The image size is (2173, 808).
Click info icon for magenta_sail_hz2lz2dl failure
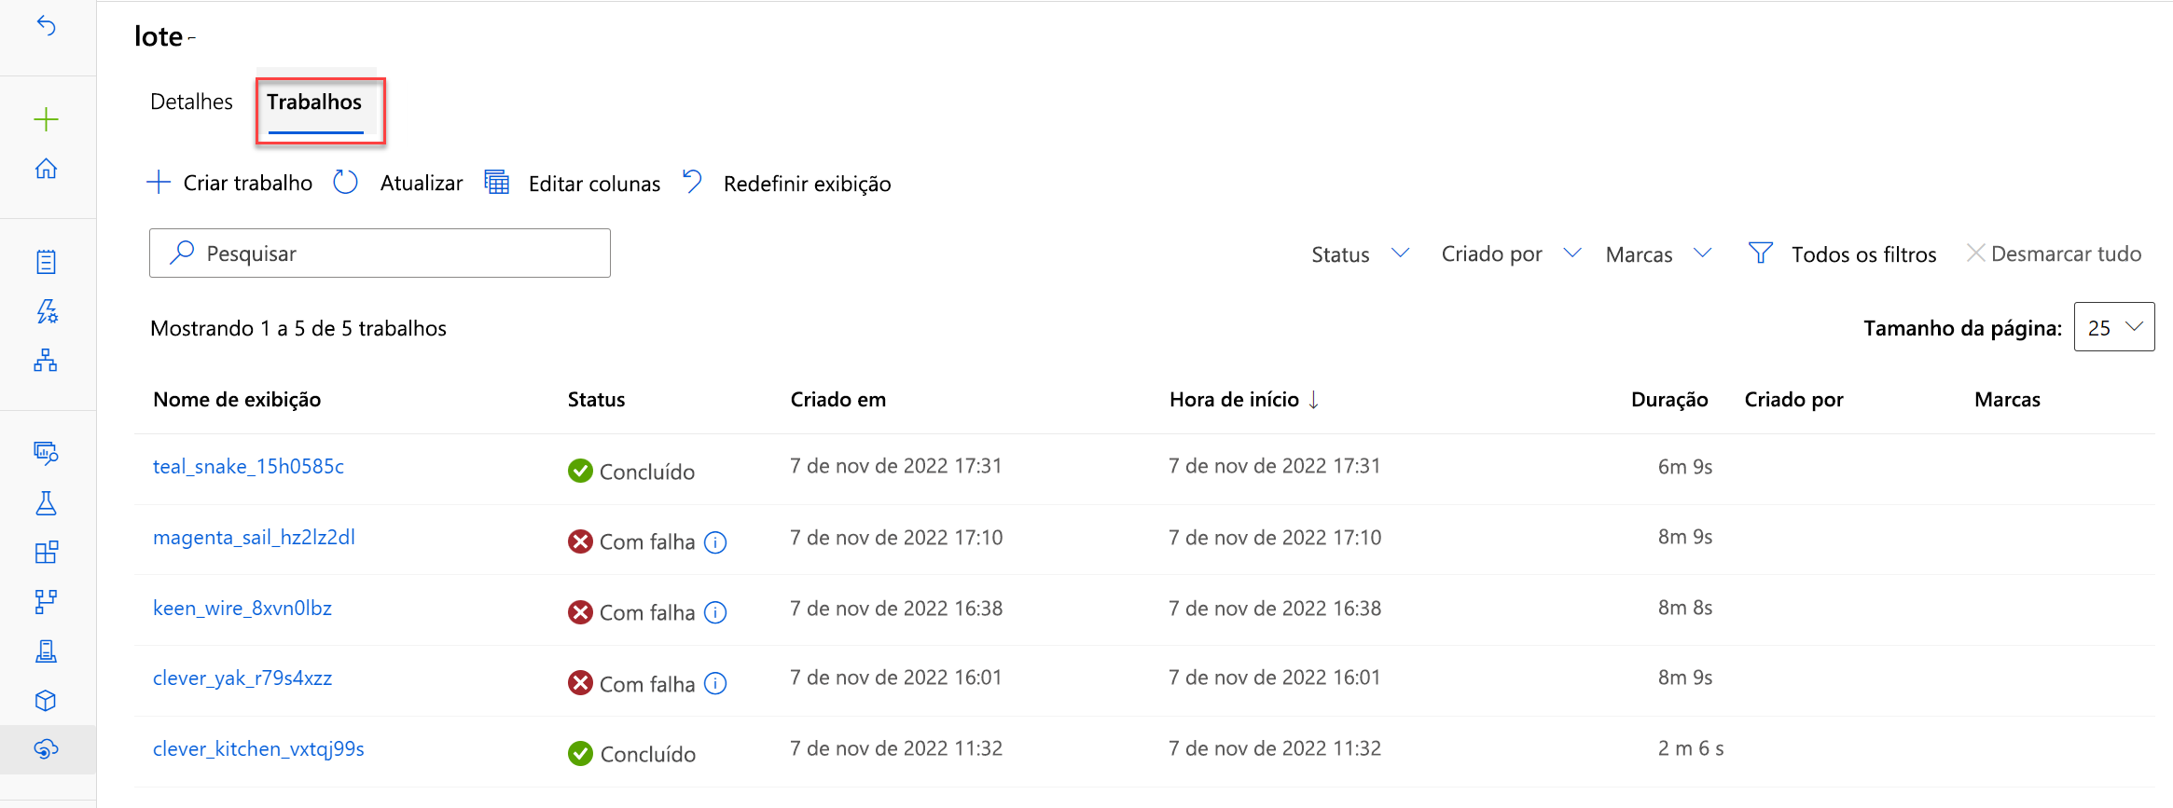(715, 542)
